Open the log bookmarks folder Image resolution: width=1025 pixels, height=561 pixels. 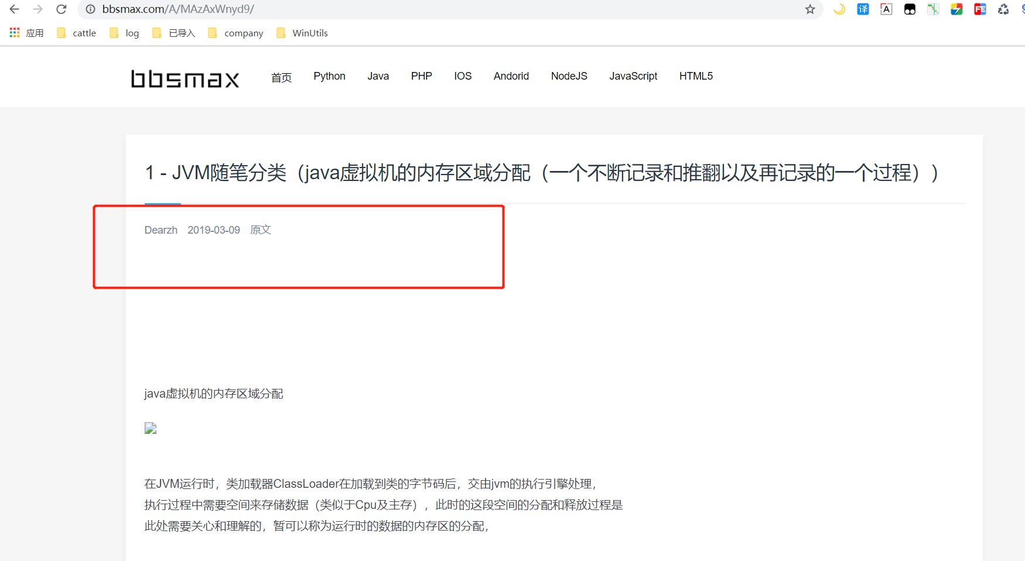coord(125,33)
